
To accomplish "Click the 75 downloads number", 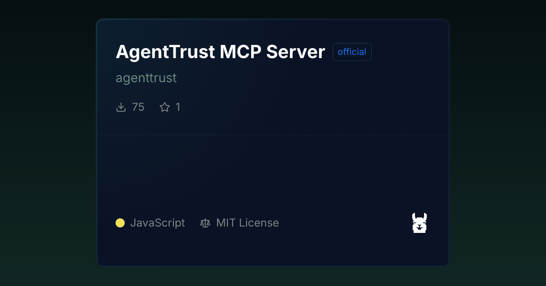I will pos(138,107).
